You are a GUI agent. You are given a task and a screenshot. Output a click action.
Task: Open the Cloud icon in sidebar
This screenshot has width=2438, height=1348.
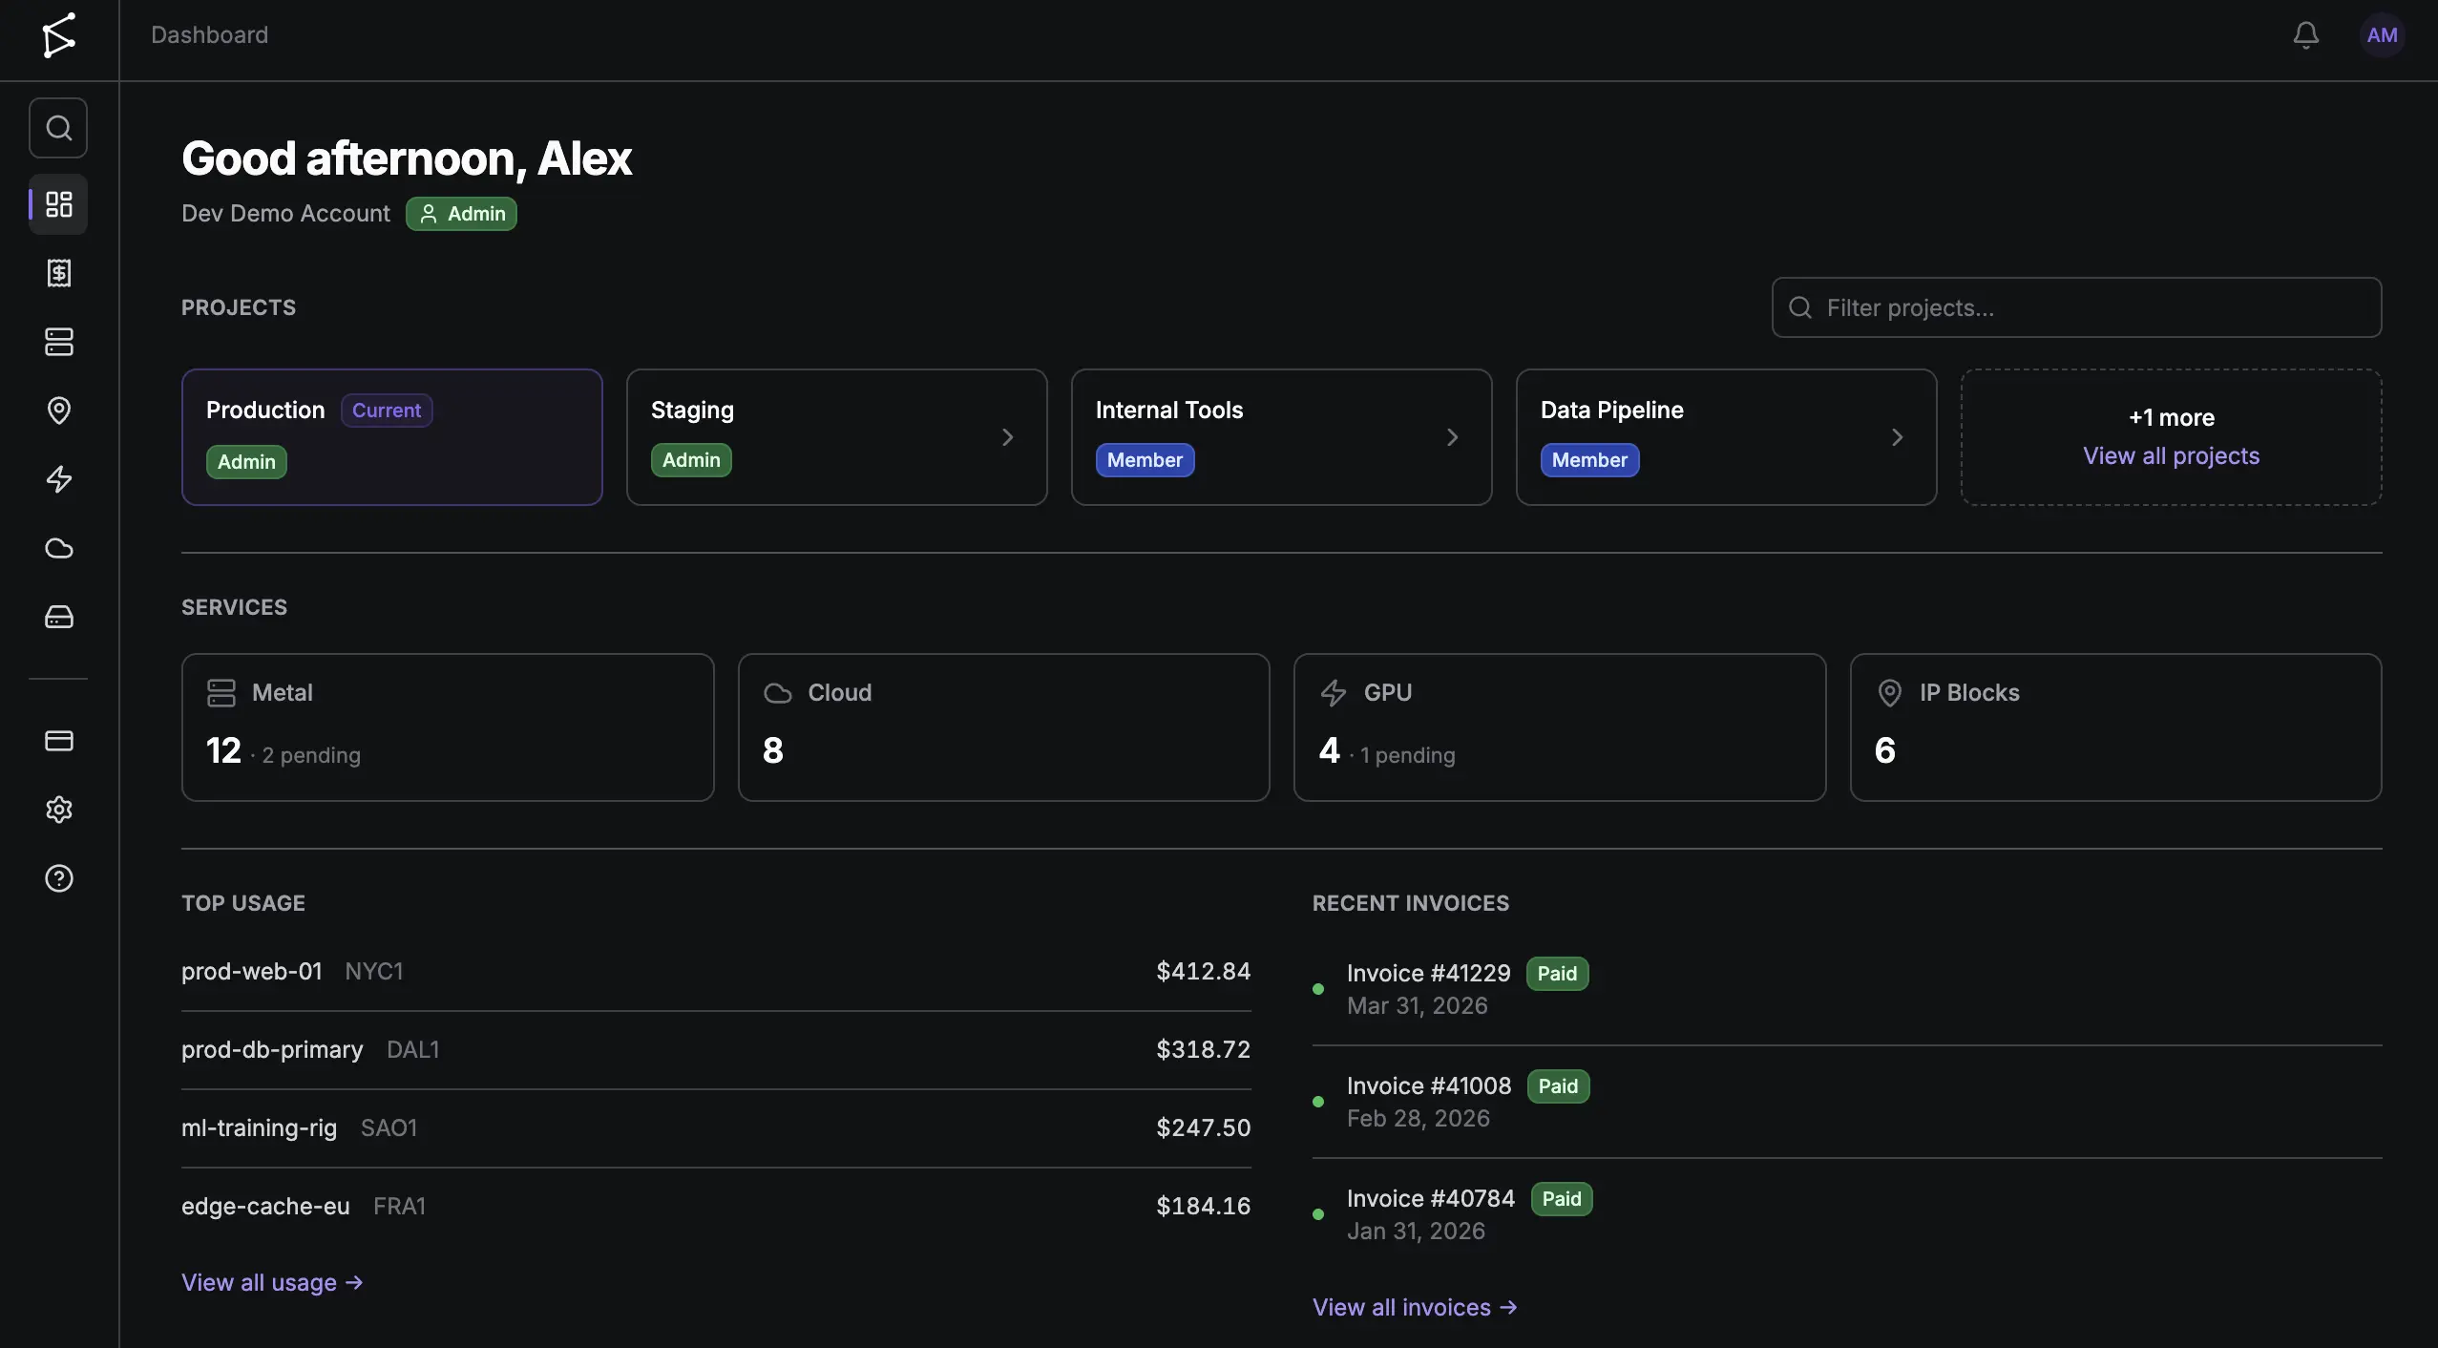tap(59, 548)
